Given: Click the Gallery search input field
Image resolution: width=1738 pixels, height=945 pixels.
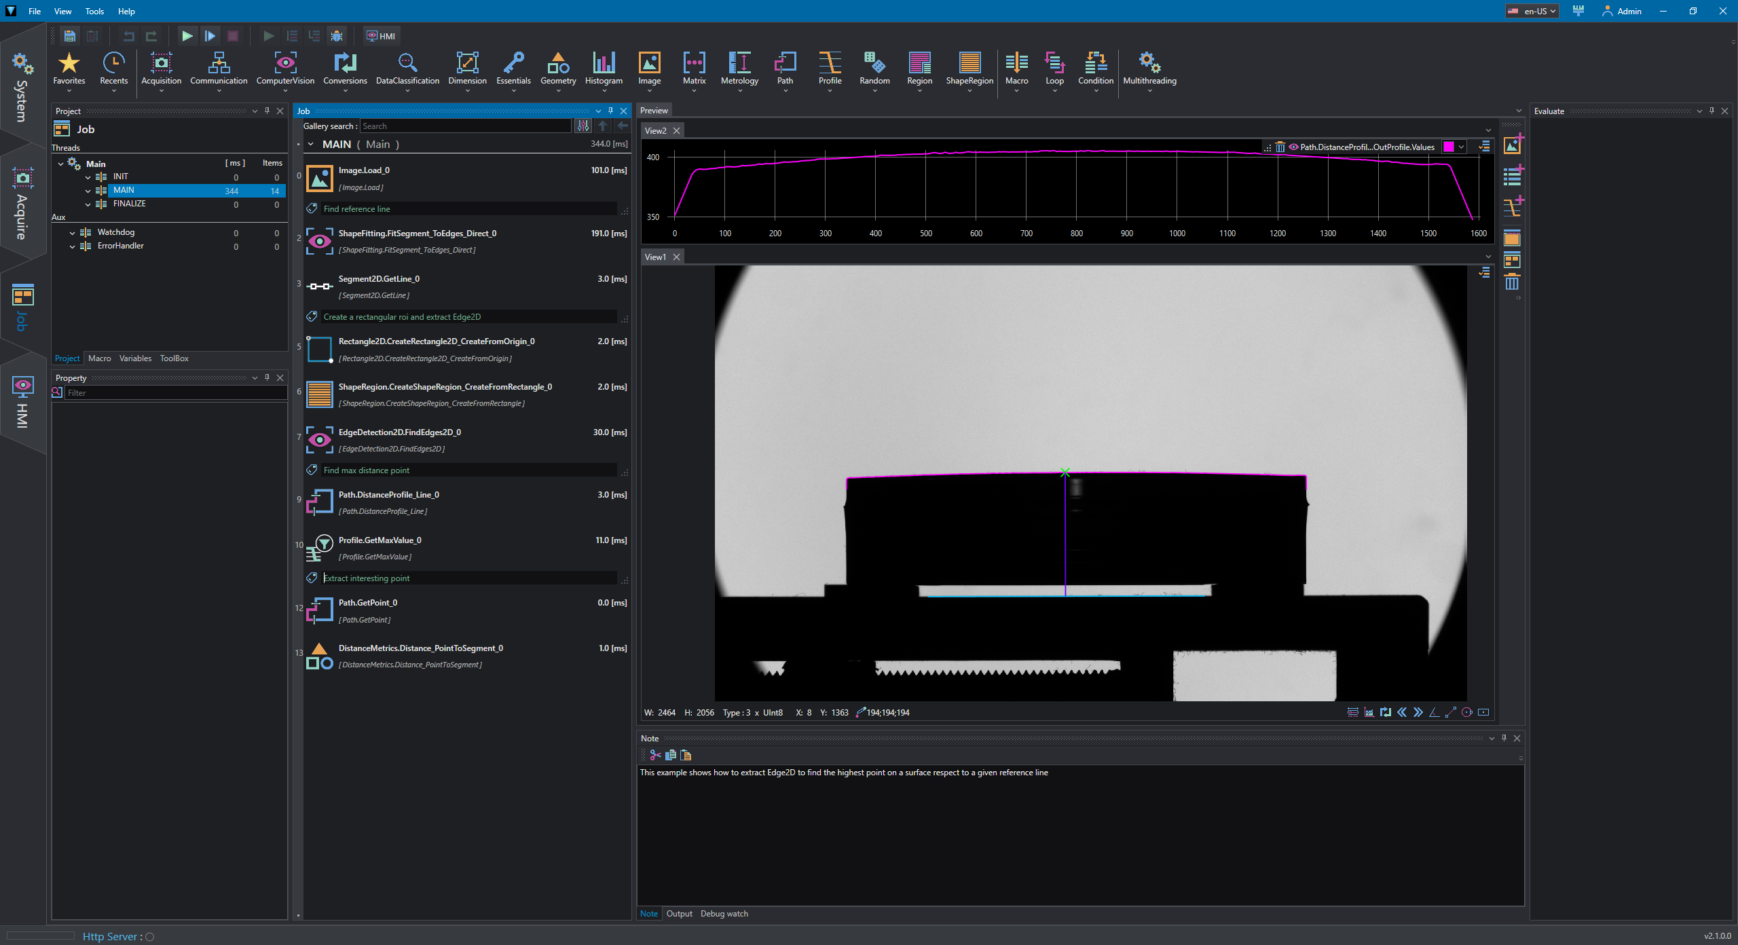Looking at the screenshot, I should point(465,126).
